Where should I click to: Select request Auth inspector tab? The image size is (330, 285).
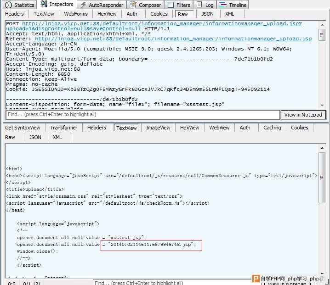pos(132,14)
